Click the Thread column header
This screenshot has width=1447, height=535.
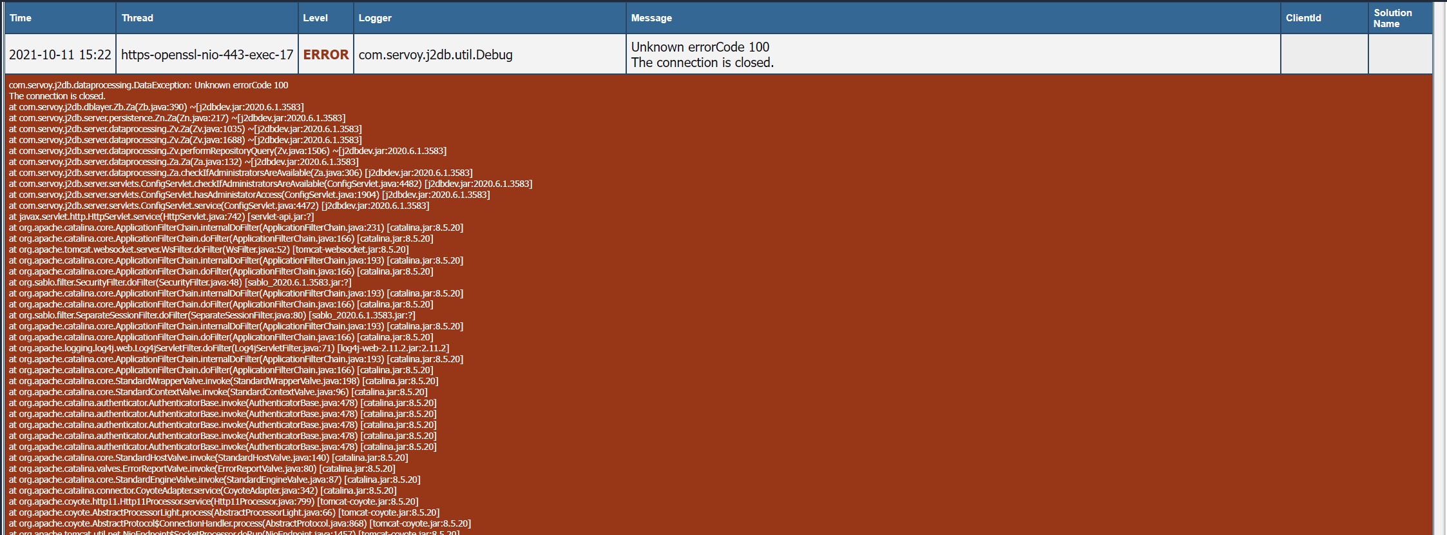[207, 18]
